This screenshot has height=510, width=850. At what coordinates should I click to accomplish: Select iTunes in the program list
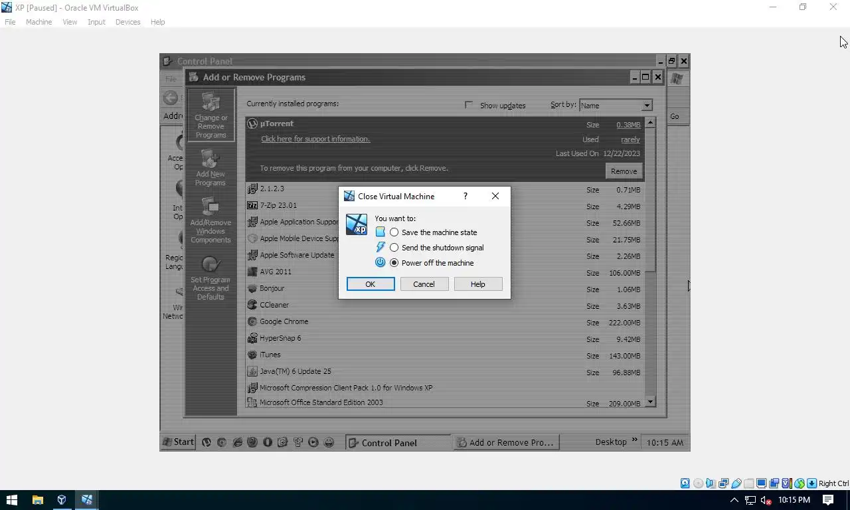[444, 355]
